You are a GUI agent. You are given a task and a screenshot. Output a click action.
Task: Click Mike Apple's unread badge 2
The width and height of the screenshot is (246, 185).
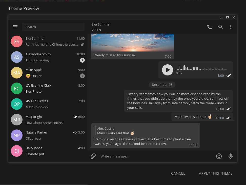tap(82, 76)
